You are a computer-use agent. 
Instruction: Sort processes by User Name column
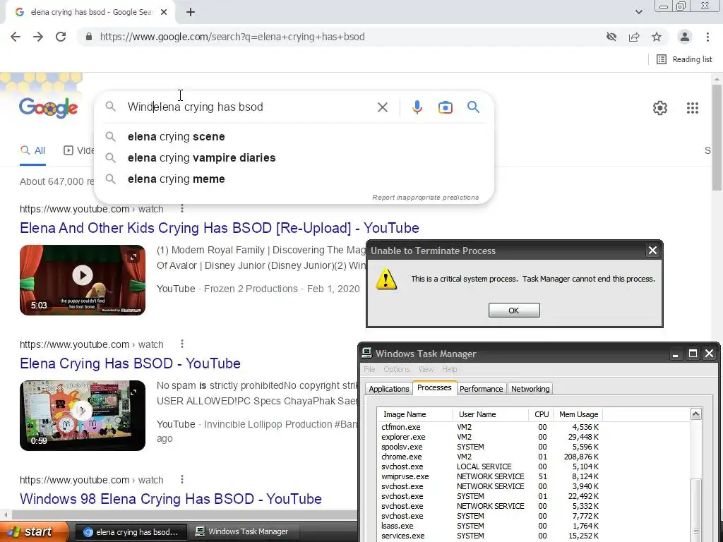click(x=491, y=414)
